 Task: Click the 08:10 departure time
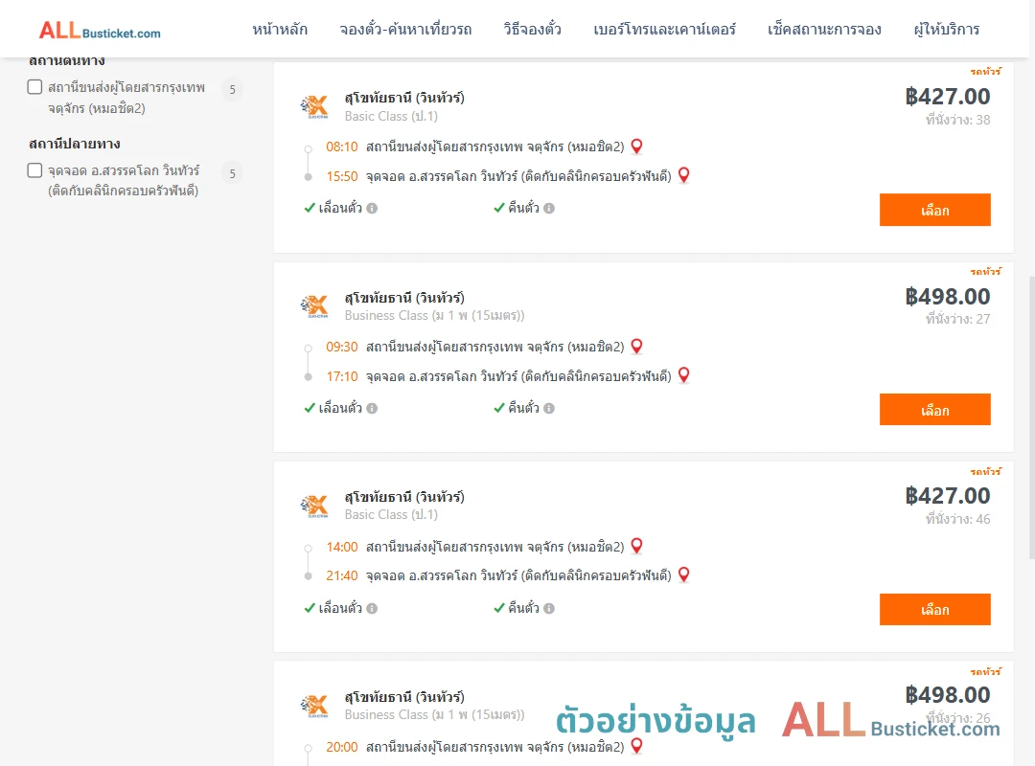tap(342, 146)
